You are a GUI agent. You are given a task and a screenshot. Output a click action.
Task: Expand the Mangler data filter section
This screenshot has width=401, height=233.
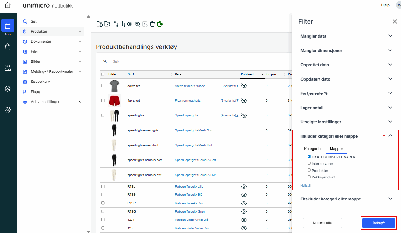[x=346, y=36]
